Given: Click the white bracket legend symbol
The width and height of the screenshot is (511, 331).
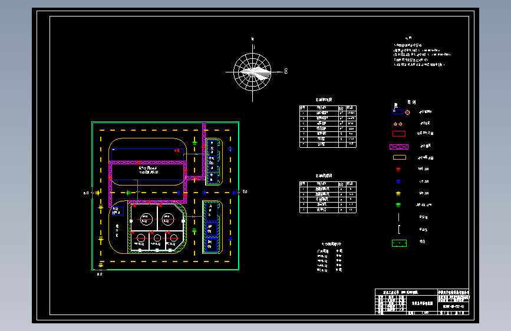Looking at the screenshot, I should tap(399, 229).
